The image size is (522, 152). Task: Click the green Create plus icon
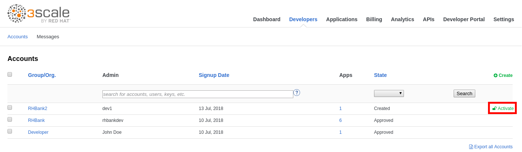click(x=495, y=75)
